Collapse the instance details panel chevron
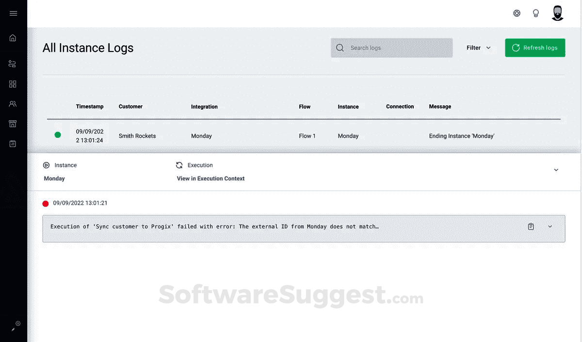 pos(556,170)
